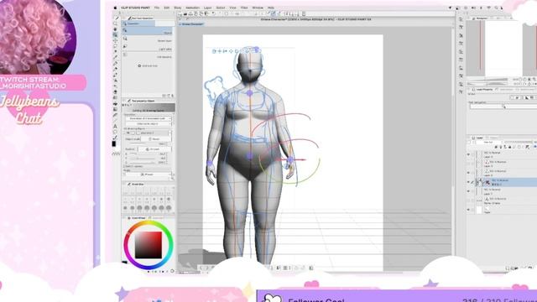The width and height of the screenshot is (537, 302).
Task: Select the Hand move tool in tool palette
Action: (116, 29)
